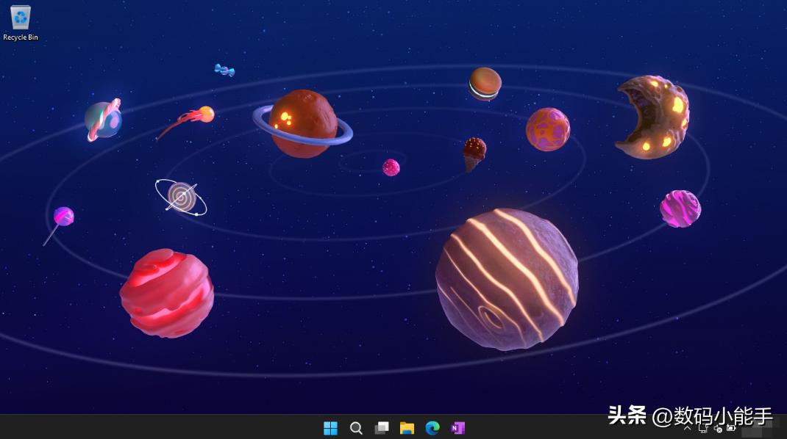
Task: Launch File Explorer from the taskbar
Action: coord(407,428)
